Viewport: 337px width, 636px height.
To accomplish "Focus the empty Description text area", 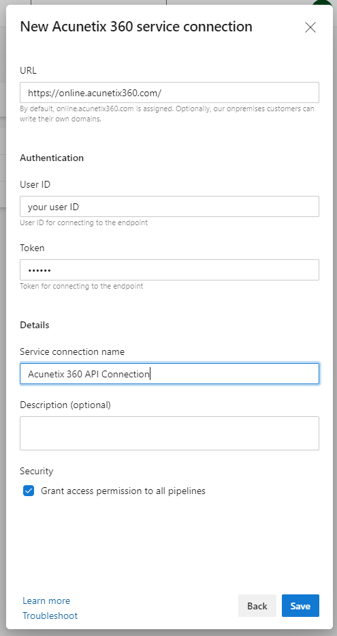I will tap(170, 433).
